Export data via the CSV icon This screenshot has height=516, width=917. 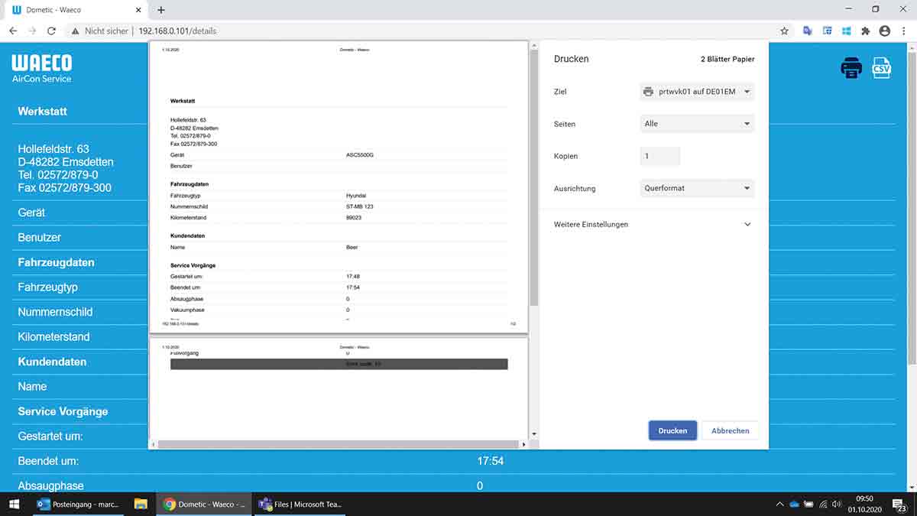[882, 67]
